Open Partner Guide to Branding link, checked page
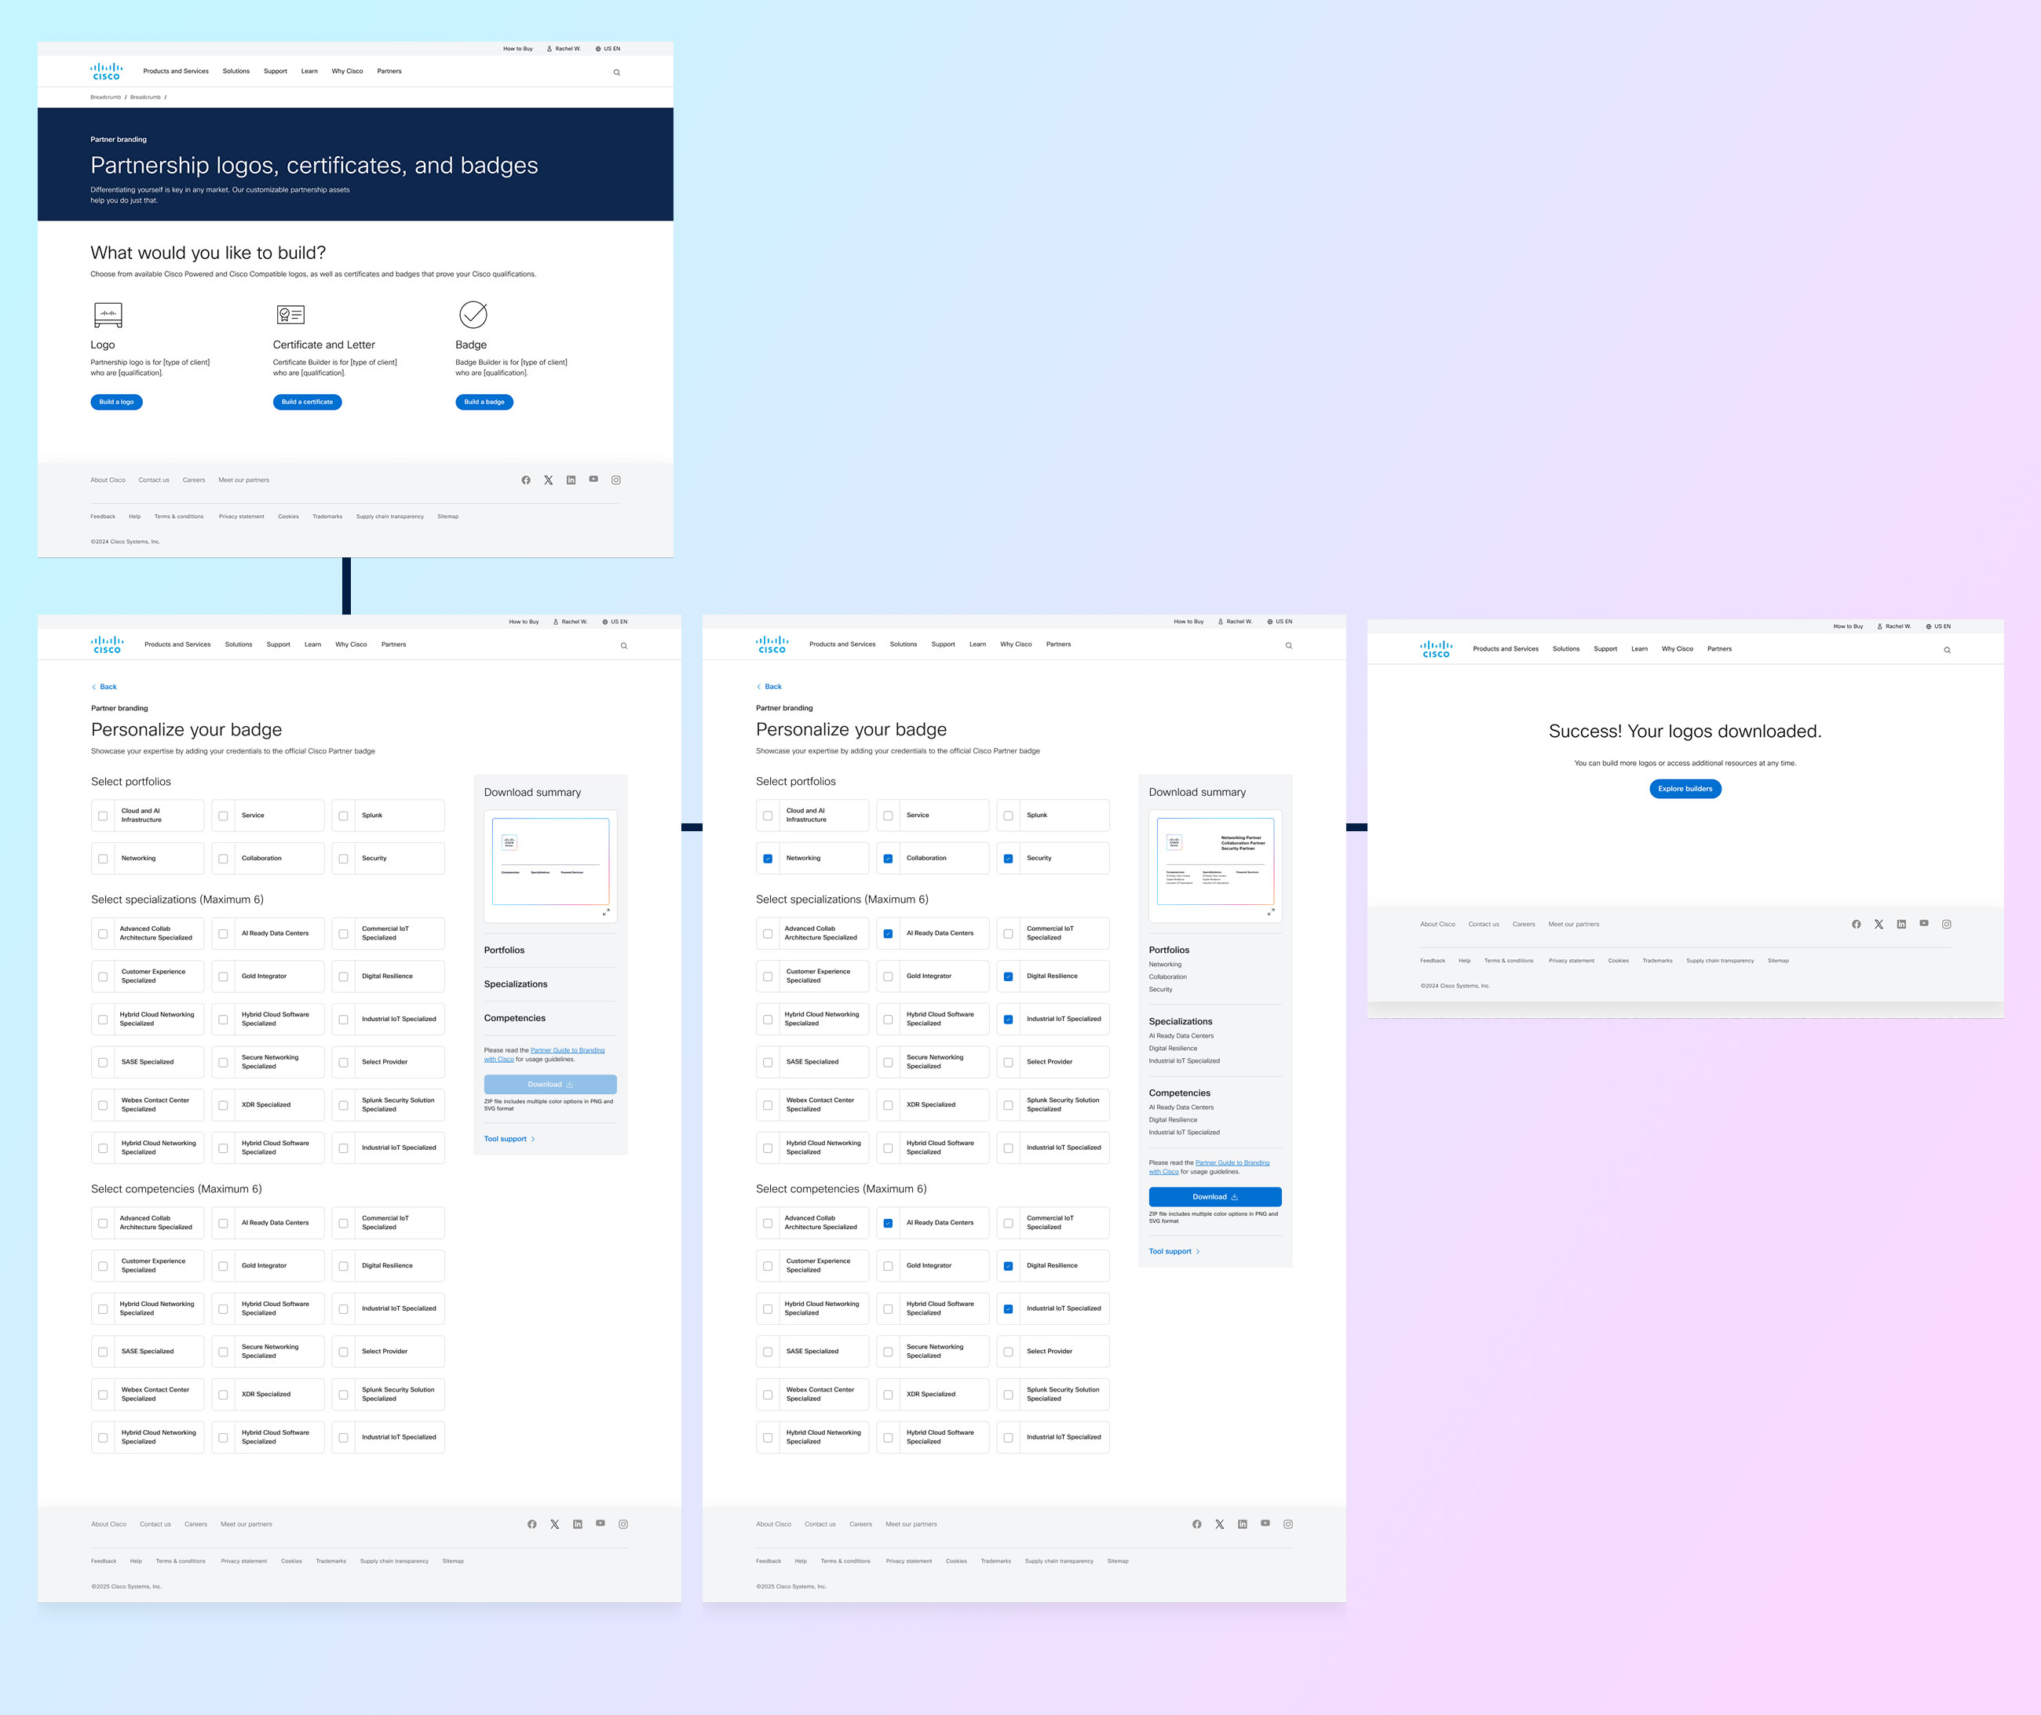This screenshot has width=2041, height=1715. [x=1231, y=1162]
